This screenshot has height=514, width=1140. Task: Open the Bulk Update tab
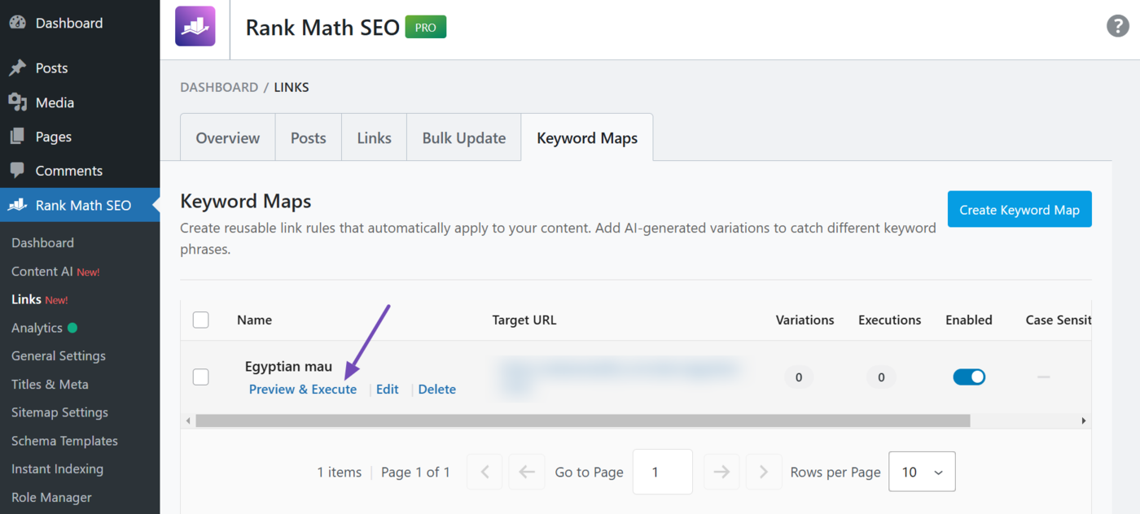[x=463, y=137]
